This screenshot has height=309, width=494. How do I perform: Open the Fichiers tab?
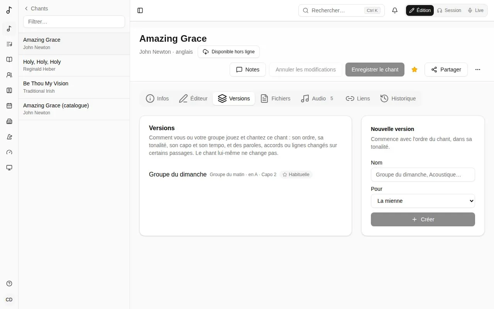click(276, 98)
